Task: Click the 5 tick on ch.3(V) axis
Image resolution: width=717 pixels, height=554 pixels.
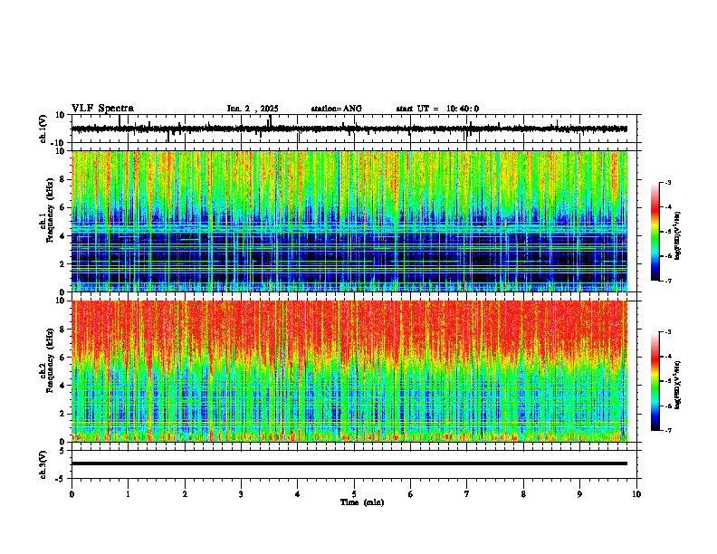Action: [x=63, y=450]
